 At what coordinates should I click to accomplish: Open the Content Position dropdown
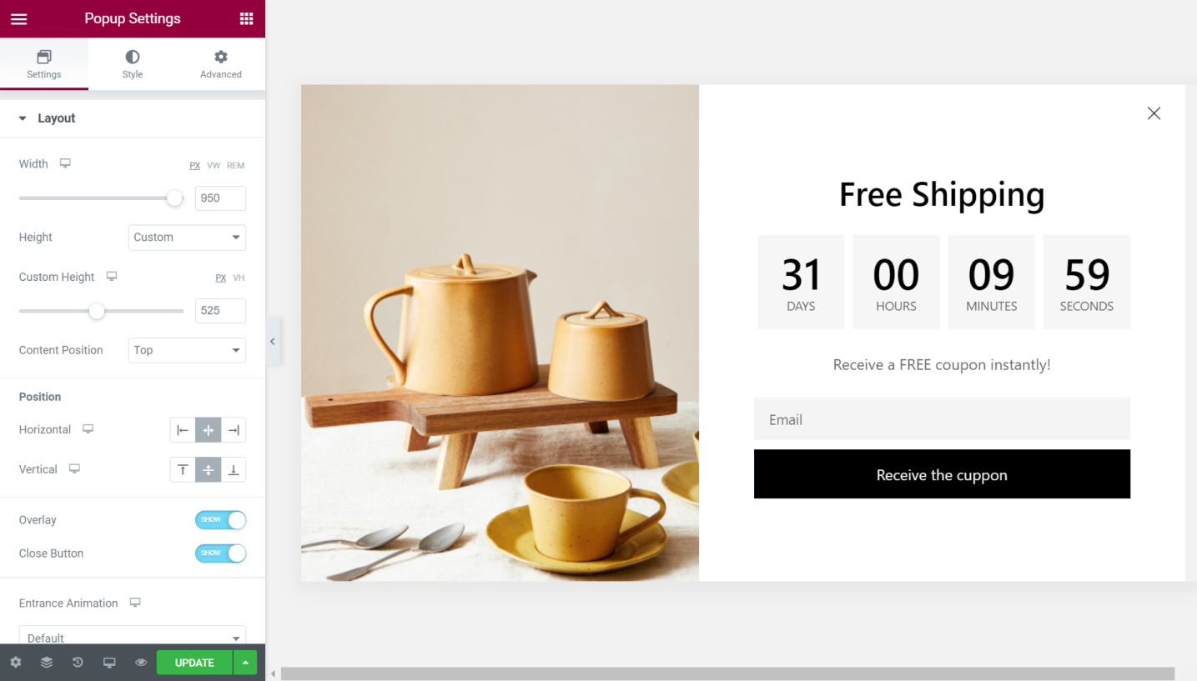click(187, 350)
